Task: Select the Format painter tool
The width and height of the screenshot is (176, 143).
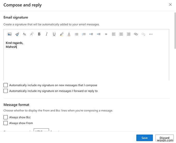Action: pyautogui.click(x=17, y=34)
